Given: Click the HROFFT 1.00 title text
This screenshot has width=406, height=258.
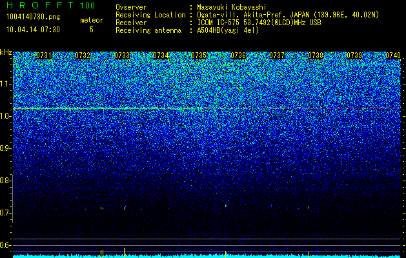Looking at the screenshot, I should pyautogui.click(x=50, y=5).
